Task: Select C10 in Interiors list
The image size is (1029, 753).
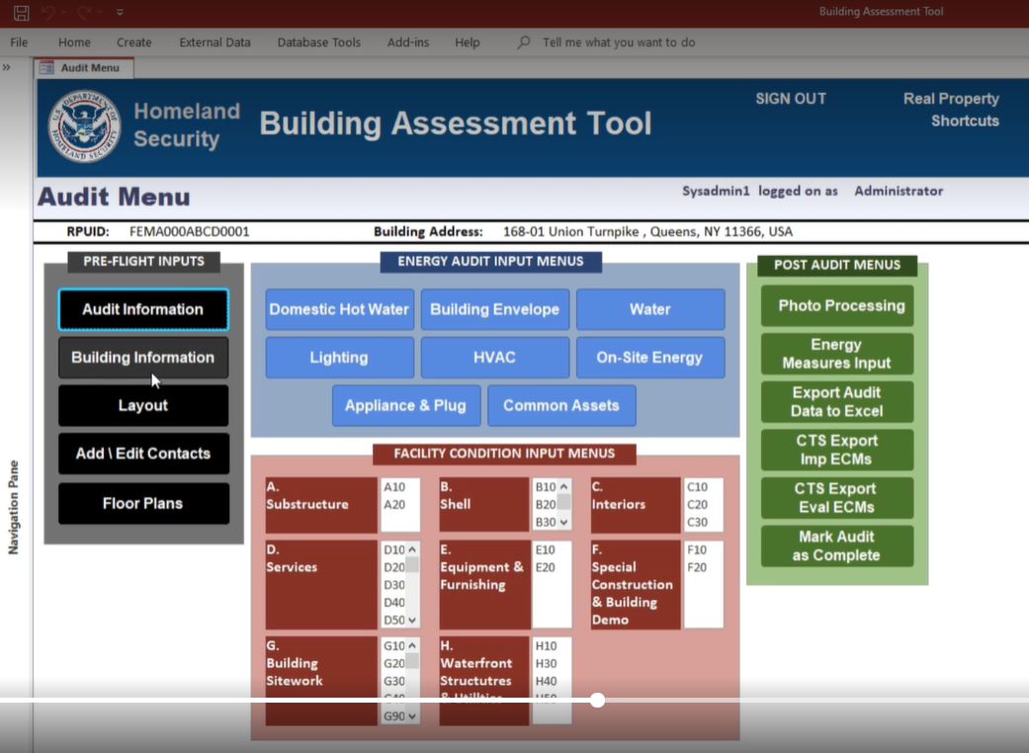Action: pyautogui.click(x=697, y=487)
